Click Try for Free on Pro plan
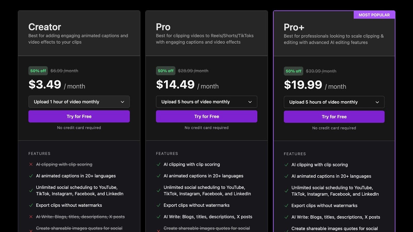413x232 pixels. (206, 117)
